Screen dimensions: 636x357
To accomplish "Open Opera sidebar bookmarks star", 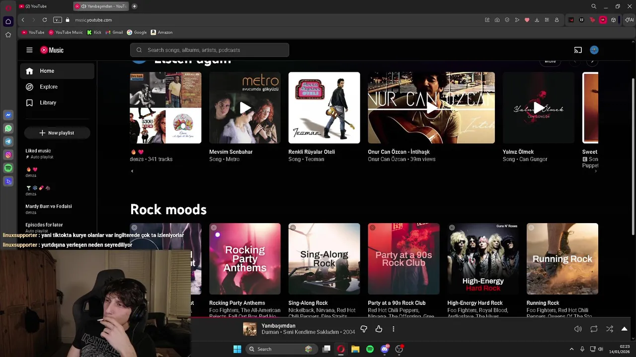I will 8,35.
